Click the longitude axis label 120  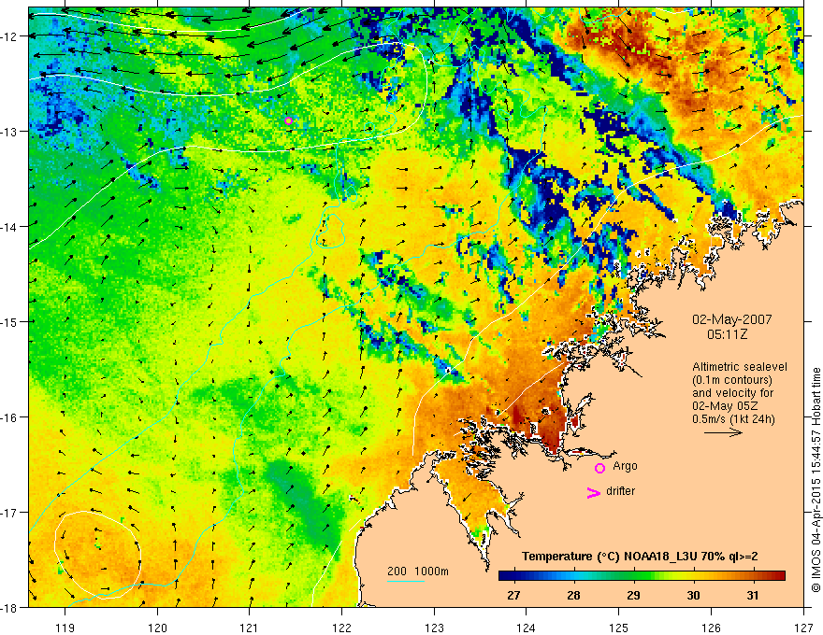tap(157, 628)
